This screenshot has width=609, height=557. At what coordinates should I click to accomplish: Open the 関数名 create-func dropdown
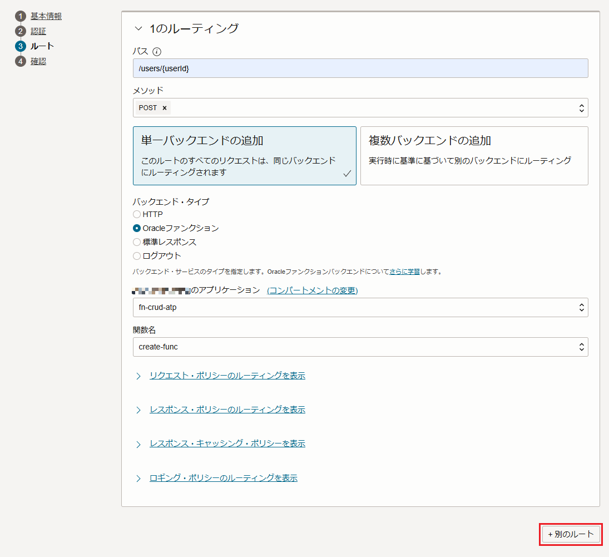coord(581,347)
